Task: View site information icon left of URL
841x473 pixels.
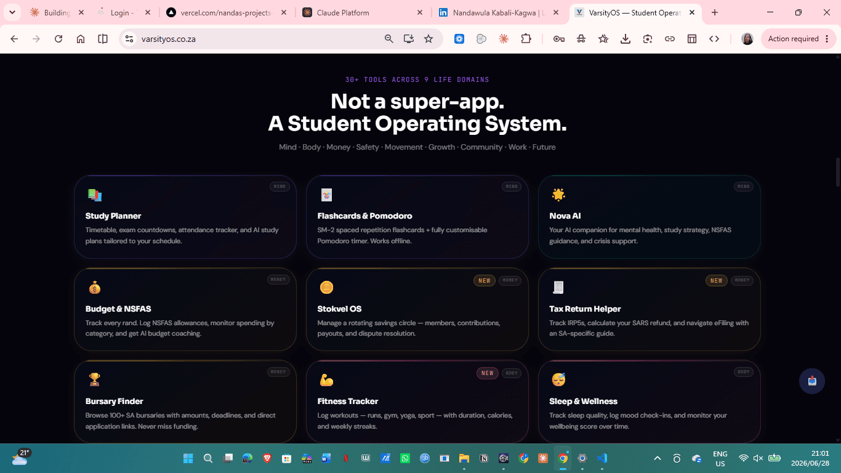Action: pyautogui.click(x=129, y=39)
